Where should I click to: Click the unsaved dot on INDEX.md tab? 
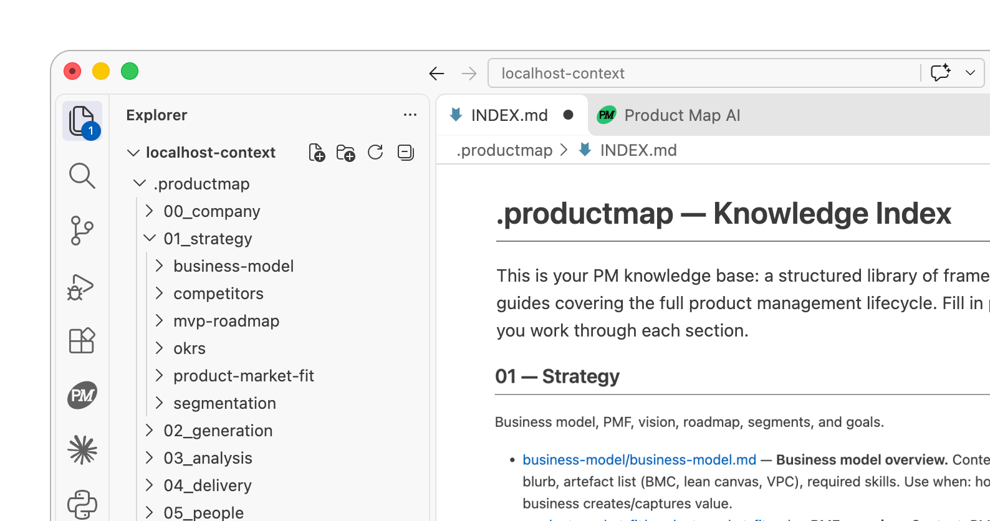pos(568,115)
